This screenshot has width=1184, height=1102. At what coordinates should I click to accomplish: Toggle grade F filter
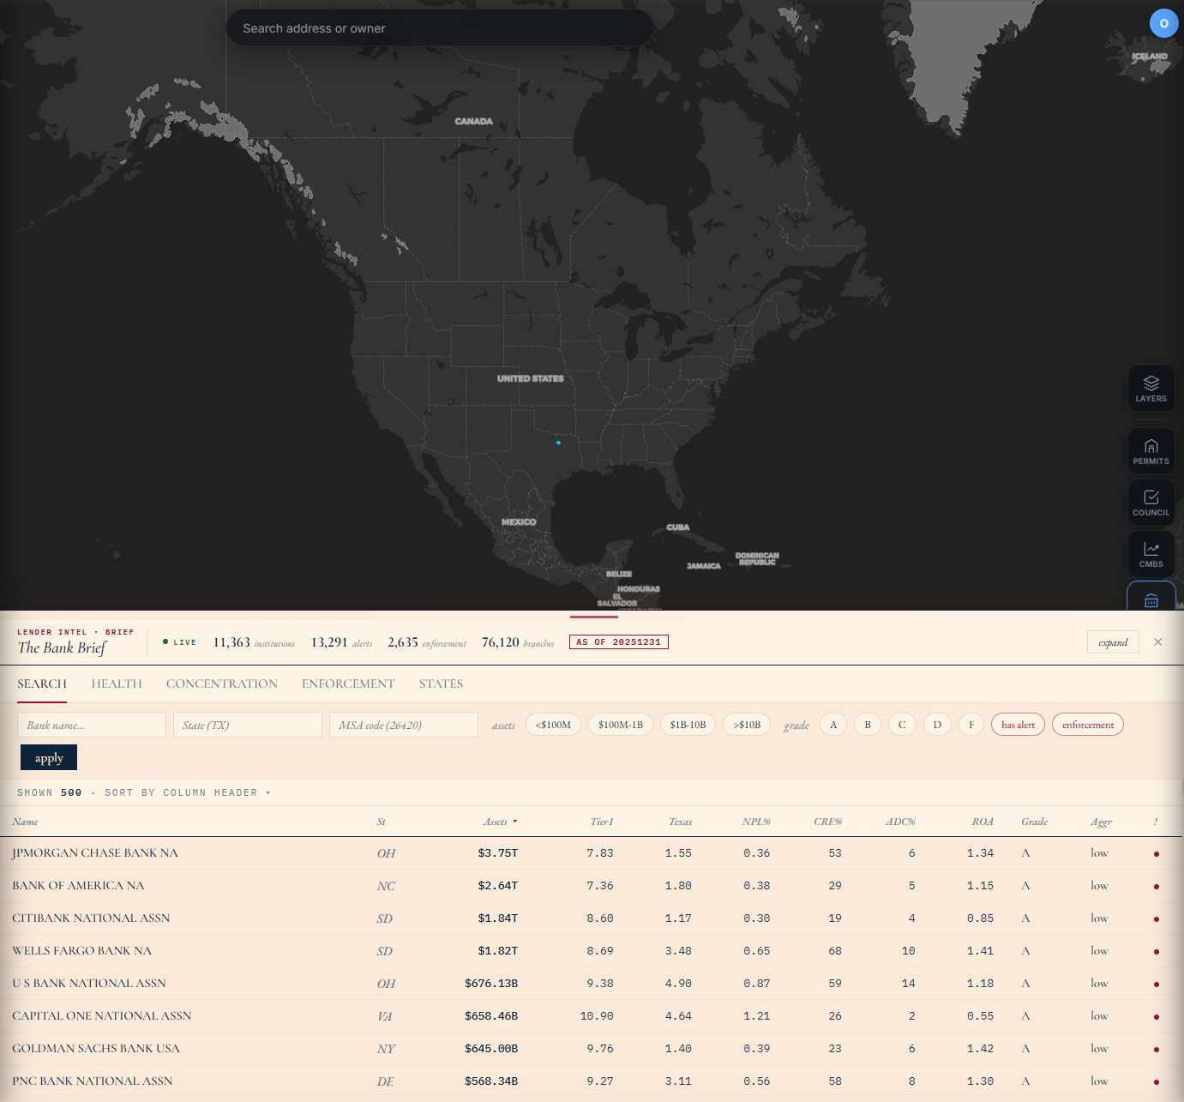coord(971,725)
